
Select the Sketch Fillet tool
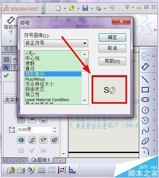(x=146, y=151)
